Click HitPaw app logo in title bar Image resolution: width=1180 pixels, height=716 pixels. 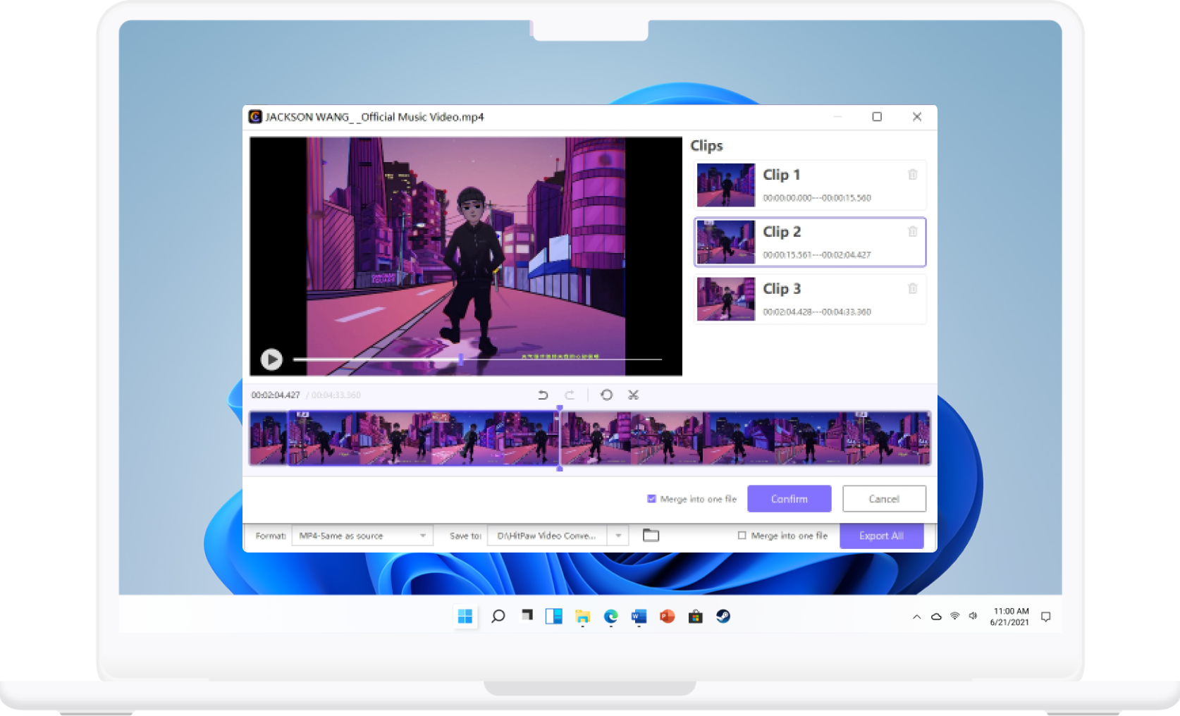point(255,116)
